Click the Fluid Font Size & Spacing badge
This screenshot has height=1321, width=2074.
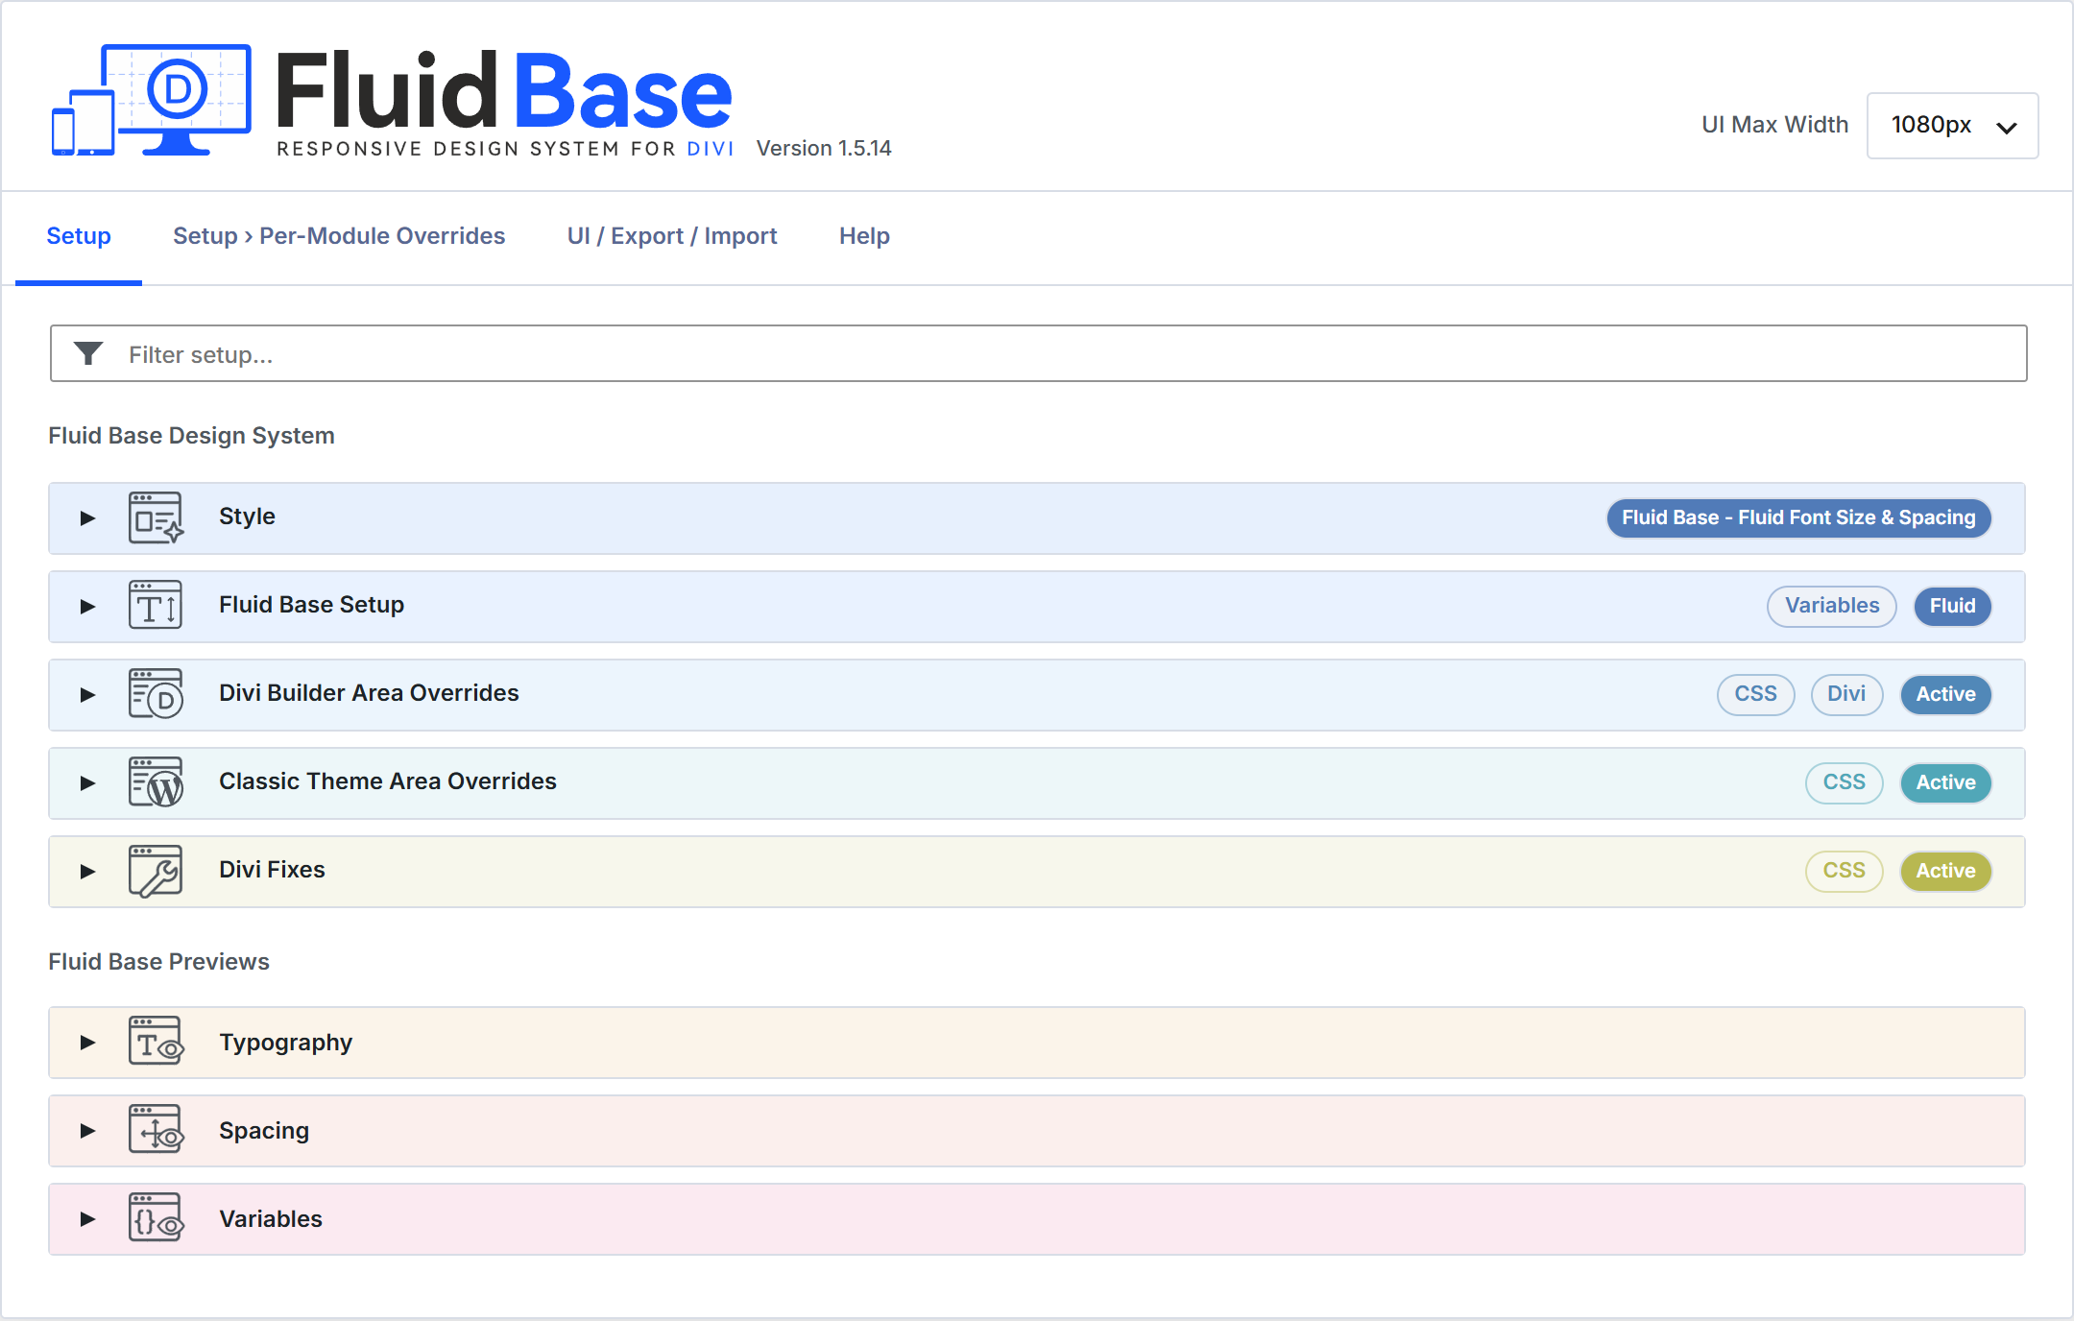[x=1798, y=518]
